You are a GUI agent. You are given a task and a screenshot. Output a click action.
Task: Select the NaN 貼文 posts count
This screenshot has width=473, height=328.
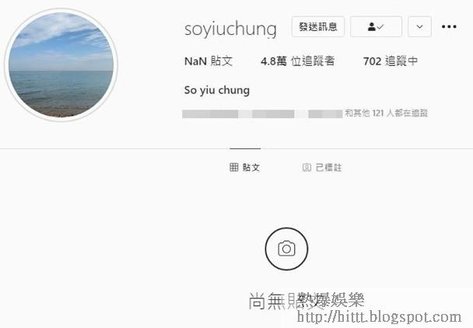coord(208,61)
